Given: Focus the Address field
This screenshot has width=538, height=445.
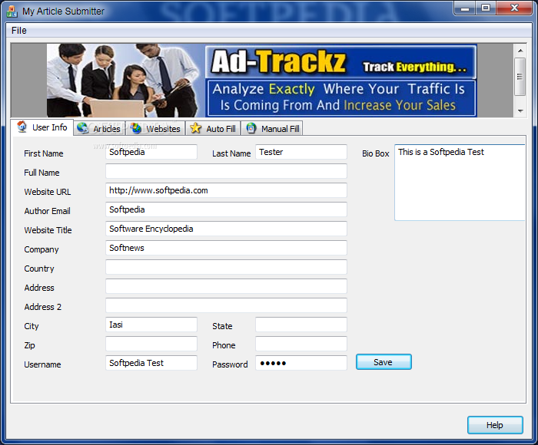Looking at the screenshot, I should point(226,286).
